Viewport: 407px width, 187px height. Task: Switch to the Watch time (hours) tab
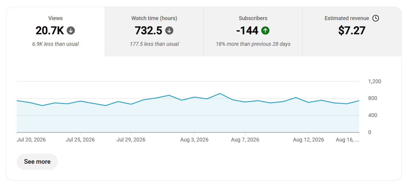tap(154, 32)
